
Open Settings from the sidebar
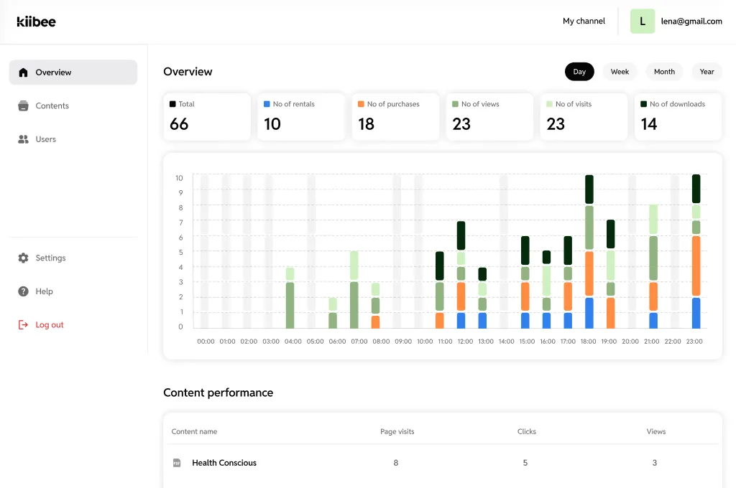click(x=73, y=258)
